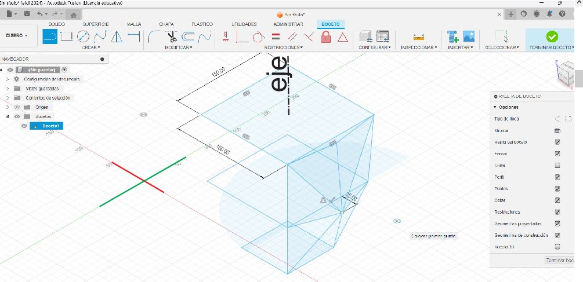583x282 pixels.
Task: Expand the Origen folder in navigator
Action: tap(8, 107)
